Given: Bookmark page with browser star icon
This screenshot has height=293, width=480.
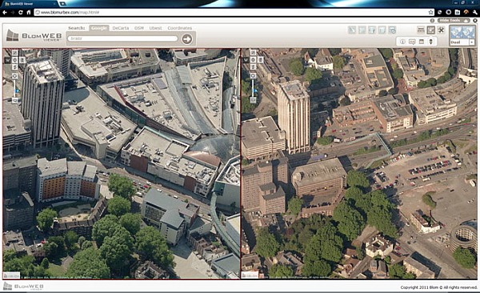Looking at the screenshot, I should tap(430, 12).
